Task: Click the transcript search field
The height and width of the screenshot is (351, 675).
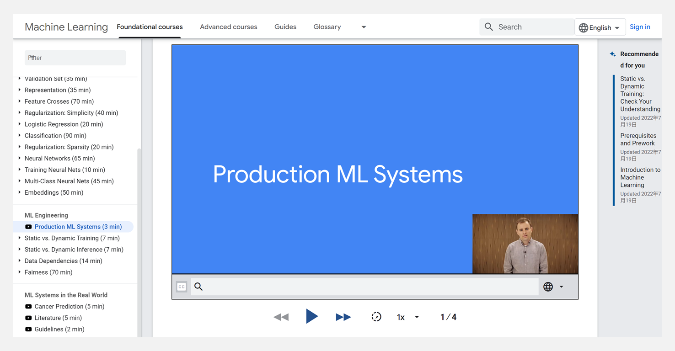Action: pos(364,287)
